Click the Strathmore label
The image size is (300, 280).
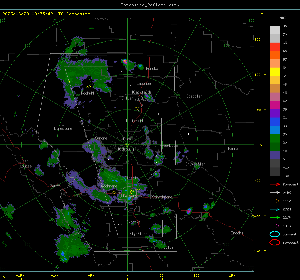(162, 197)
